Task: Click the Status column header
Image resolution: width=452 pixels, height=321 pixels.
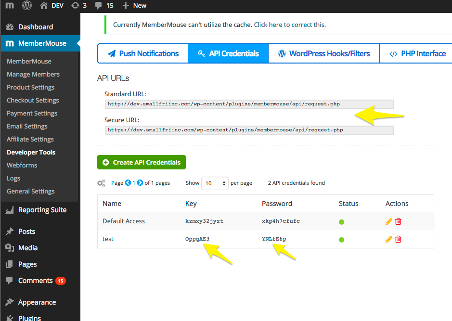Action: coord(349,204)
